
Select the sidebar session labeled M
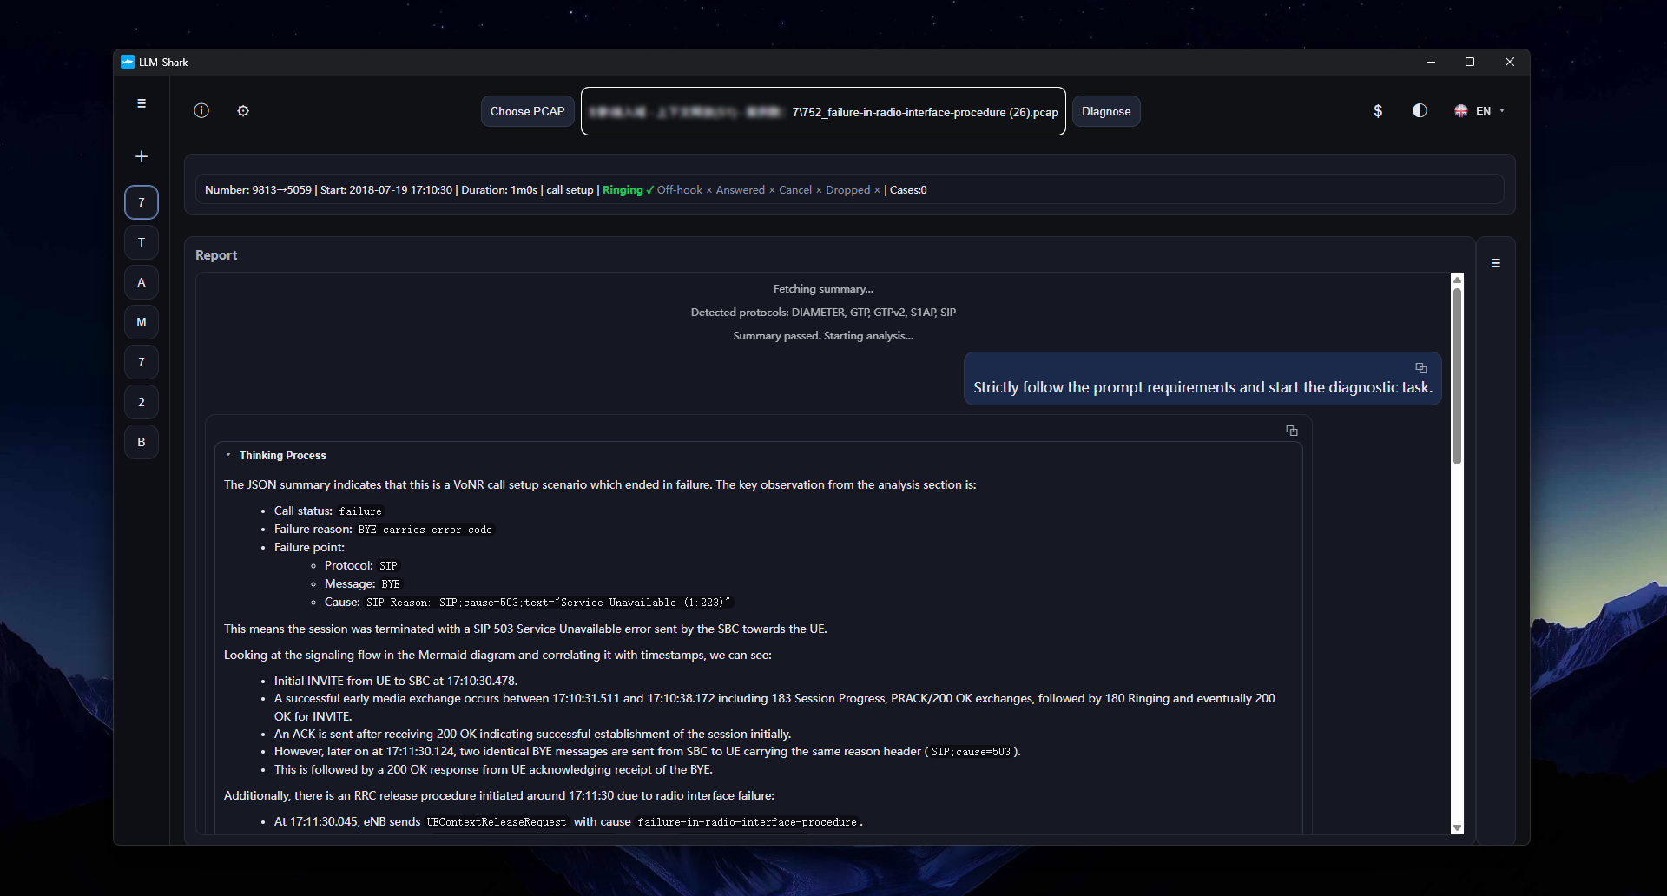[142, 322]
